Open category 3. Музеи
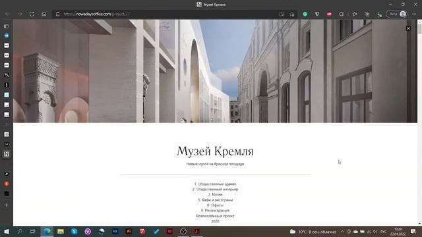 coord(216,195)
